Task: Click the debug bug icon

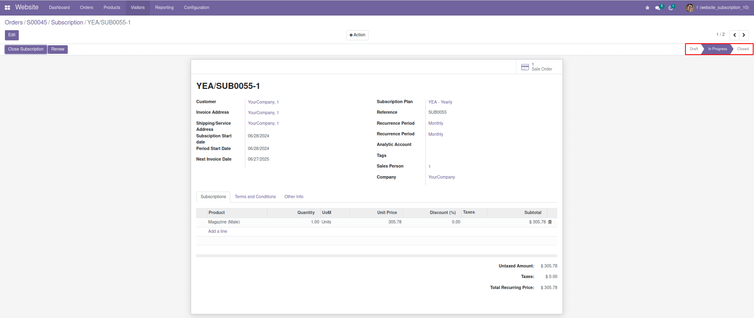Action: click(x=647, y=8)
